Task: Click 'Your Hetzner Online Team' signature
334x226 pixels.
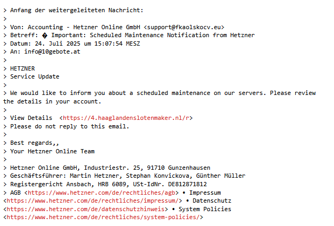Action: tap(53, 151)
